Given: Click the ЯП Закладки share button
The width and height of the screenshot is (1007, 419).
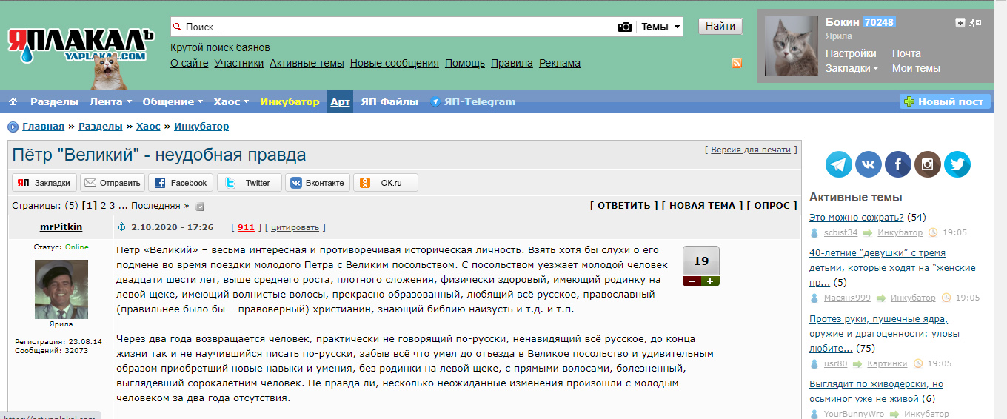Looking at the screenshot, I should click(44, 183).
